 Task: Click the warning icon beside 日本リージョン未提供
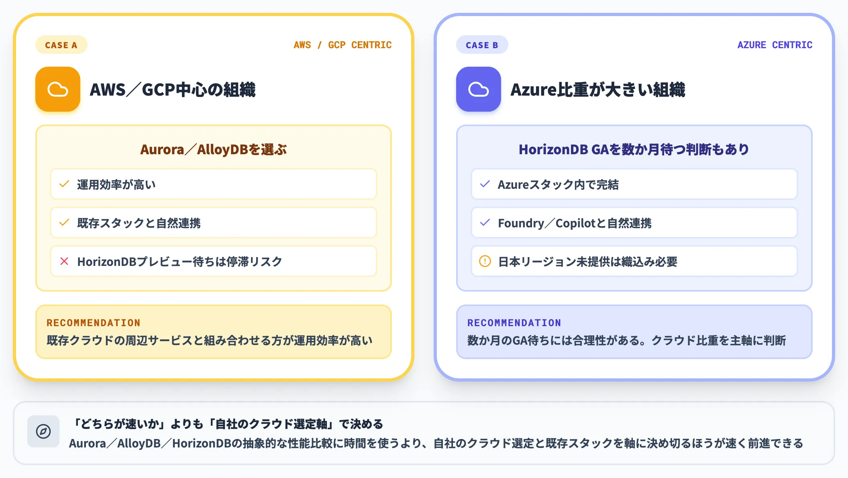(x=485, y=261)
